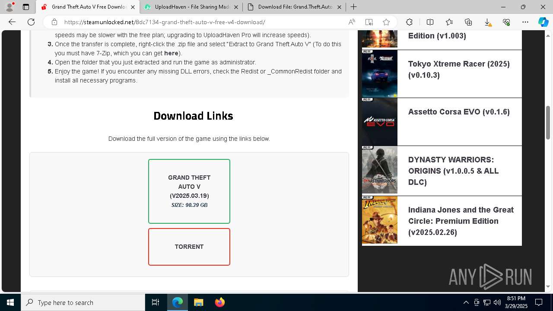Open Tokyo Xtreme Racer (2025) title link

pyautogui.click(x=459, y=70)
